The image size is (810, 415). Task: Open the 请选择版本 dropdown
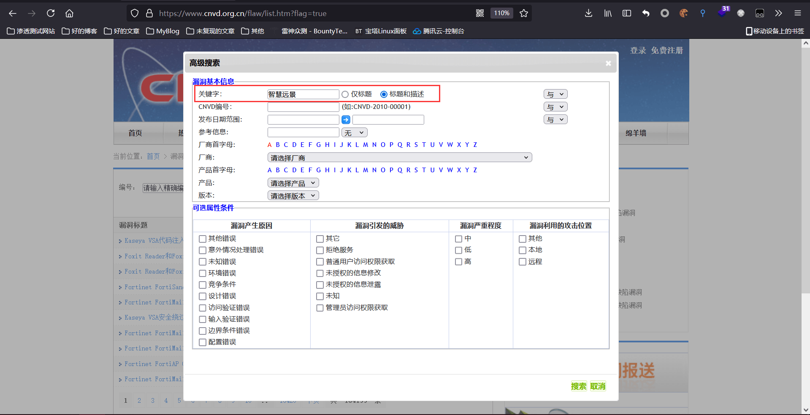[x=293, y=195]
